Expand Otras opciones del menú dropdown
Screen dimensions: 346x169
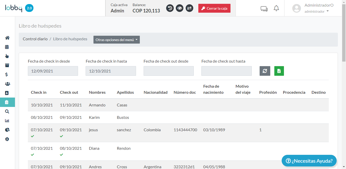pyautogui.click(x=117, y=40)
